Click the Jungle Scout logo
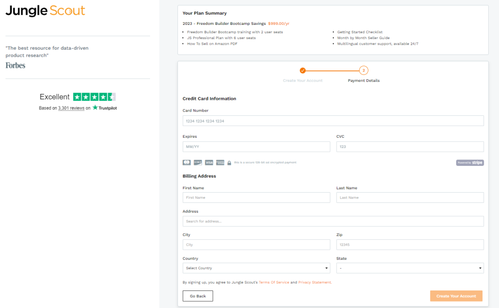This screenshot has height=308, width=499. [x=45, y=11]
